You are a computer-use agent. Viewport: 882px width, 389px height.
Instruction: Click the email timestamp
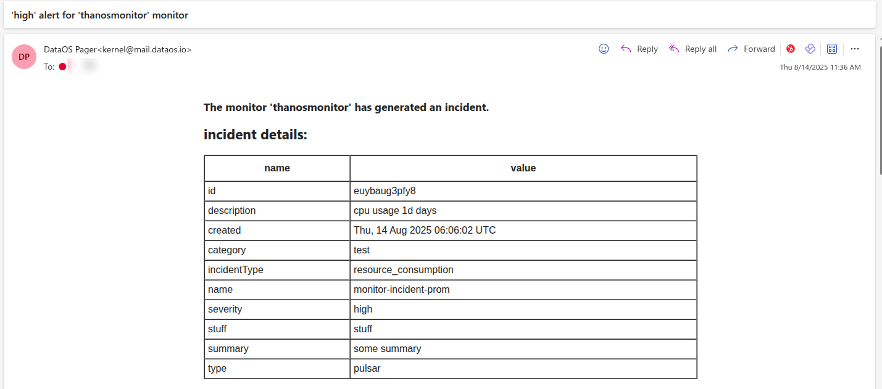tap(820, 67)
